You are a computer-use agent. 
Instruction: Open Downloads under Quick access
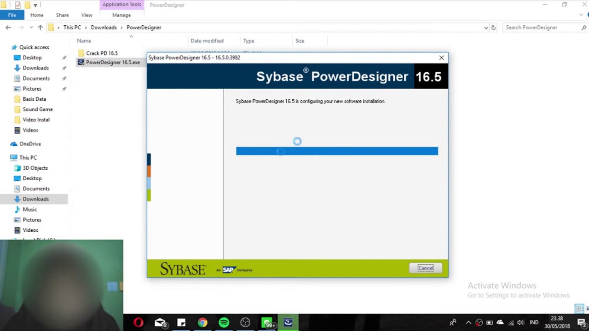point(35,68)
